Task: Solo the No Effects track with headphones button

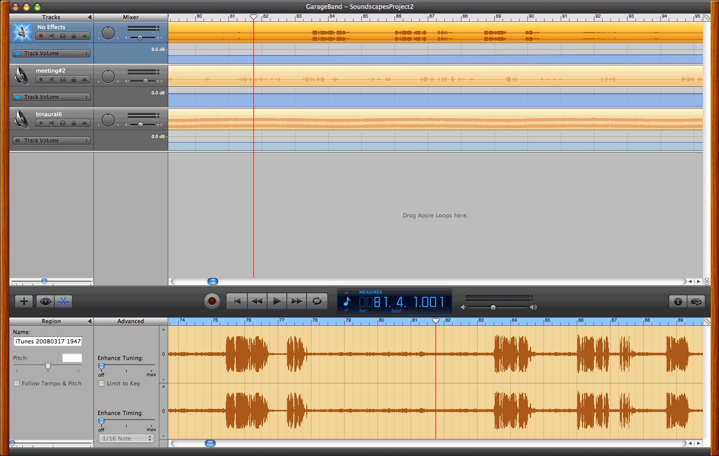Action: 63,36
